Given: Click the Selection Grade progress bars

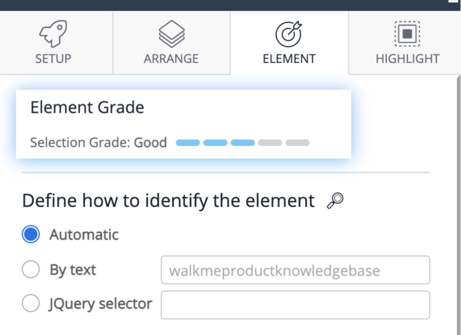Looking at the screenshot, I should tap(243, 142).
